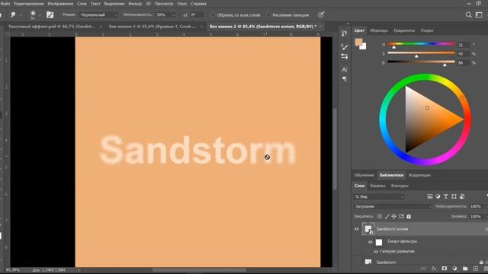This screenshot has height=274, width=488.
Task: Add a layer mask icon
Action: pos(444,269)
